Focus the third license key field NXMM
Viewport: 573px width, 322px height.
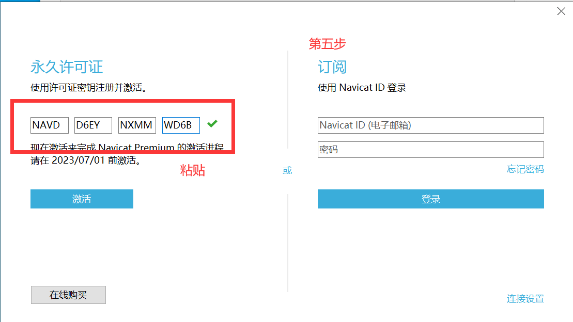click(x=137, y=125)
